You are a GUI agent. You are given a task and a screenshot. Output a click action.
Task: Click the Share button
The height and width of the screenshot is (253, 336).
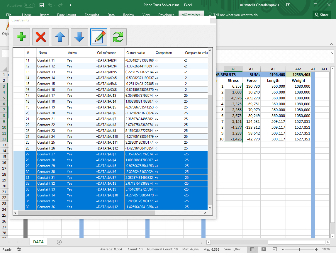[x=321, y=15]
